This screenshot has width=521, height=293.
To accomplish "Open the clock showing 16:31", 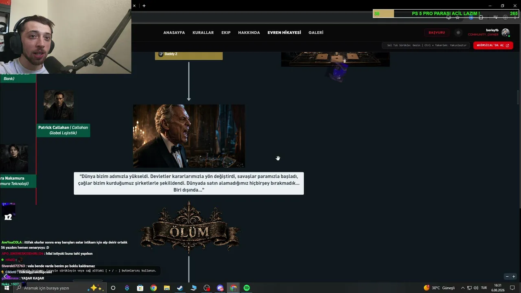I will click(498, 288).
